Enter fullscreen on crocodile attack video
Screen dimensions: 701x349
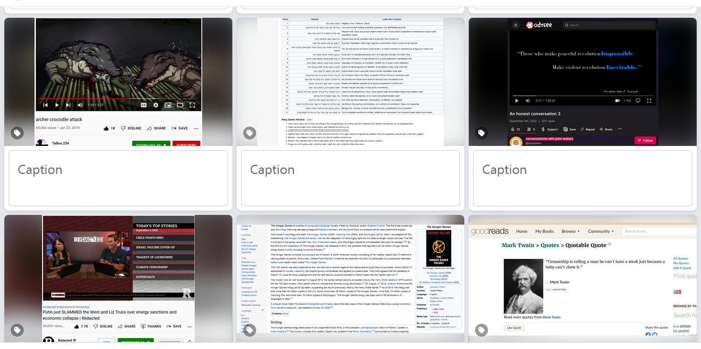click(x=193, y=105)
